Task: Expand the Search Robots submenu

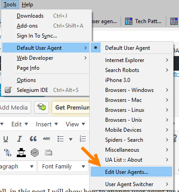Action: (x=131, y=70)
